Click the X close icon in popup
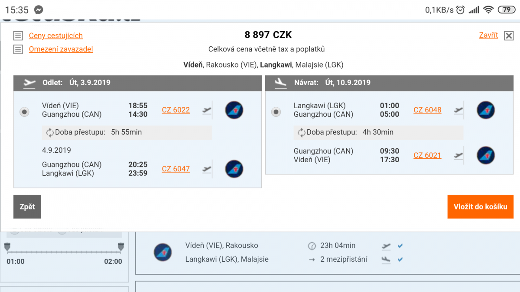 click(x=509, y=36)
